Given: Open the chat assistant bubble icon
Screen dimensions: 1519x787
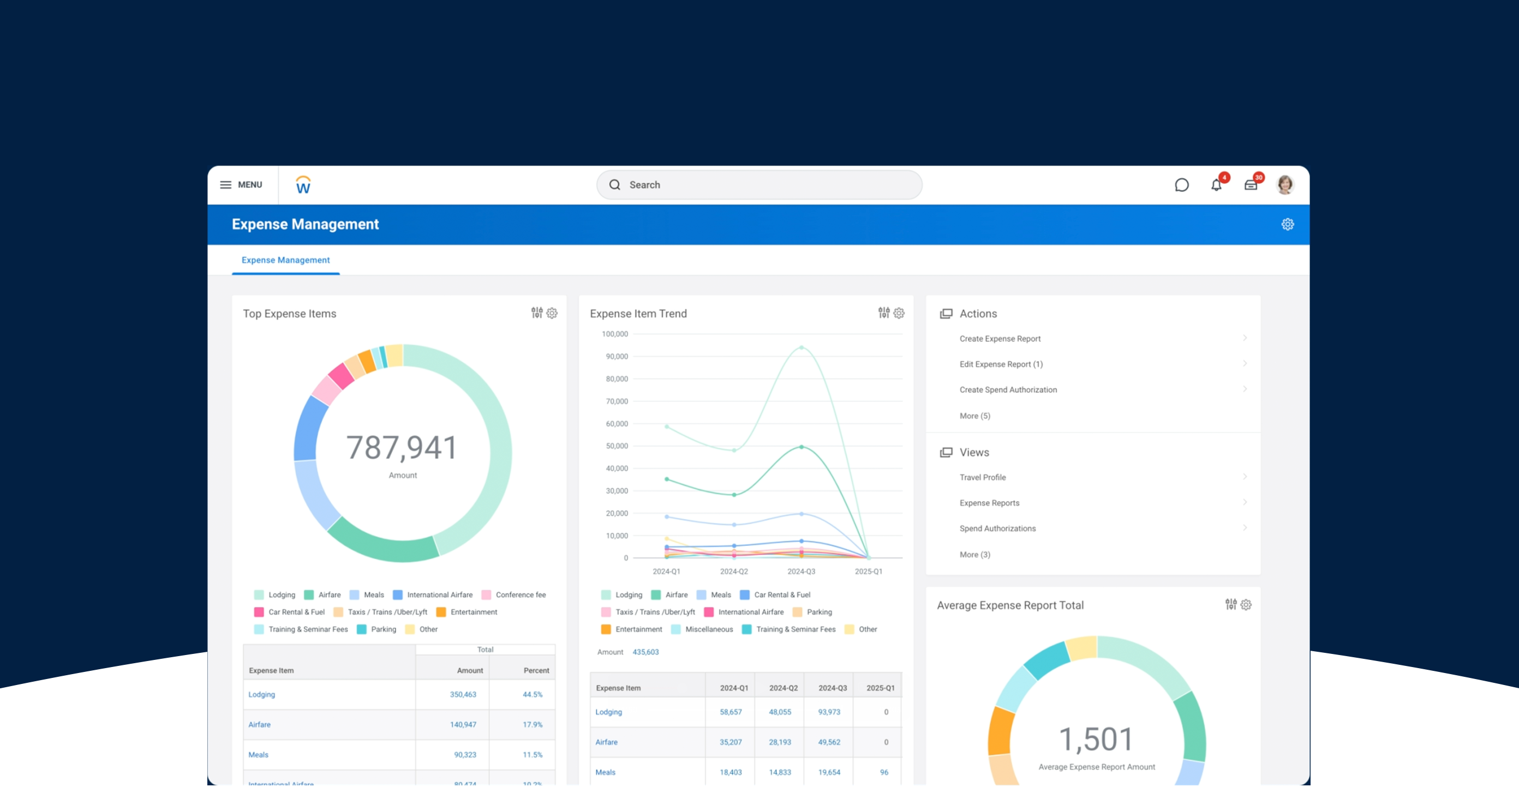Looking at the screenshot, I should tap(1181, 185).
